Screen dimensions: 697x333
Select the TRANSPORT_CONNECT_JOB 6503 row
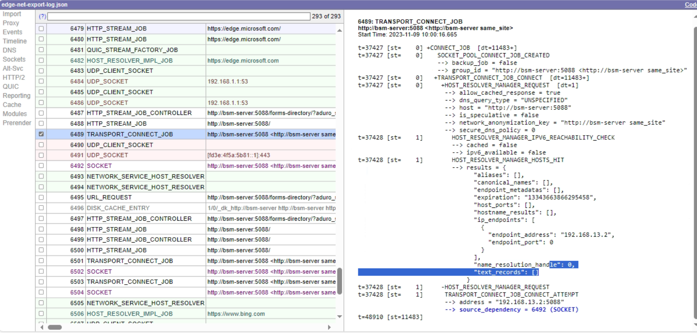pyautogui.click(x=186, y=282)
